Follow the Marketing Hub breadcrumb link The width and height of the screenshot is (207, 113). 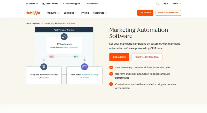(33, 23)
